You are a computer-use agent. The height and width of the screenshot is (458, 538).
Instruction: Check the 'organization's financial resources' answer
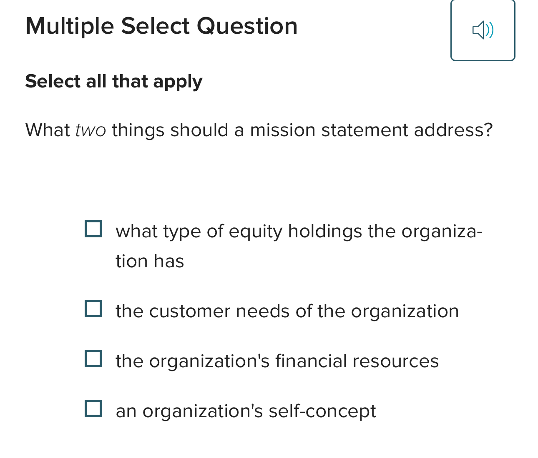94,359
